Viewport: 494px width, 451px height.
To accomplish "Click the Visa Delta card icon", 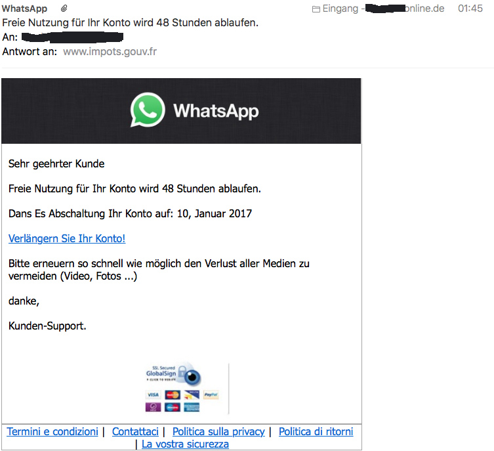I will coord(192,395).
